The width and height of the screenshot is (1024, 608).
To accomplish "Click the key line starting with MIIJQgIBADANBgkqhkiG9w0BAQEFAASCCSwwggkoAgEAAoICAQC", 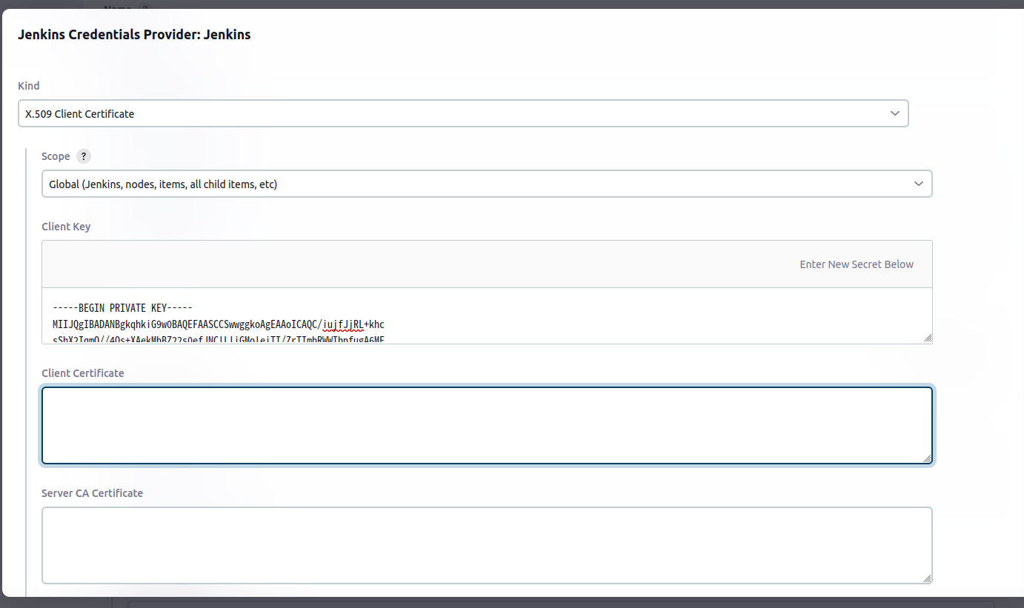I will click(x=219, y=324).
